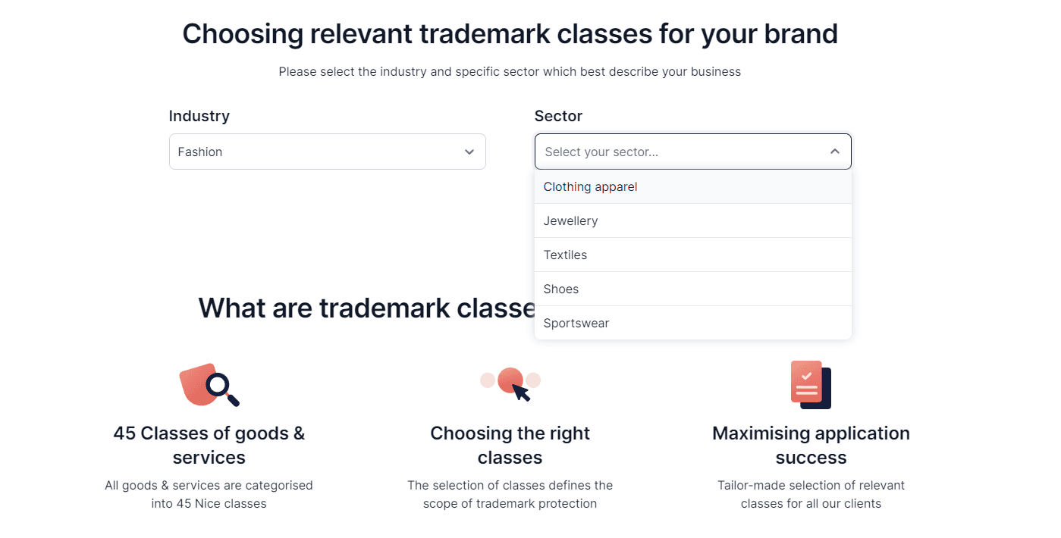
Task: Click the Industry field label
Action: coord(199,116)
